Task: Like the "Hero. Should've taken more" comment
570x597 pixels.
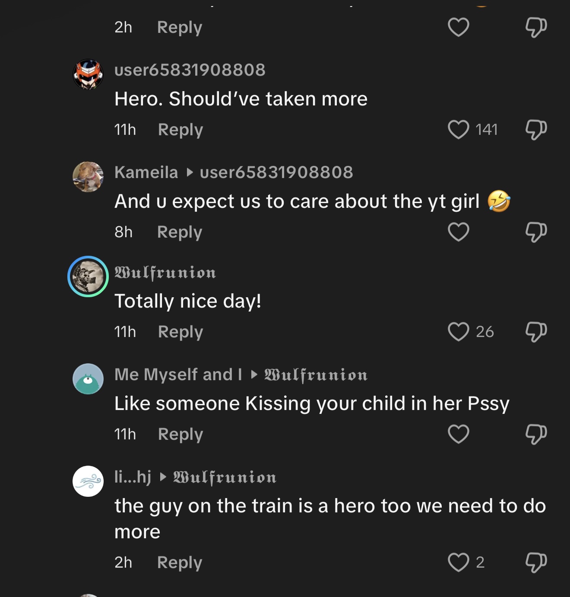Action: 459,130
